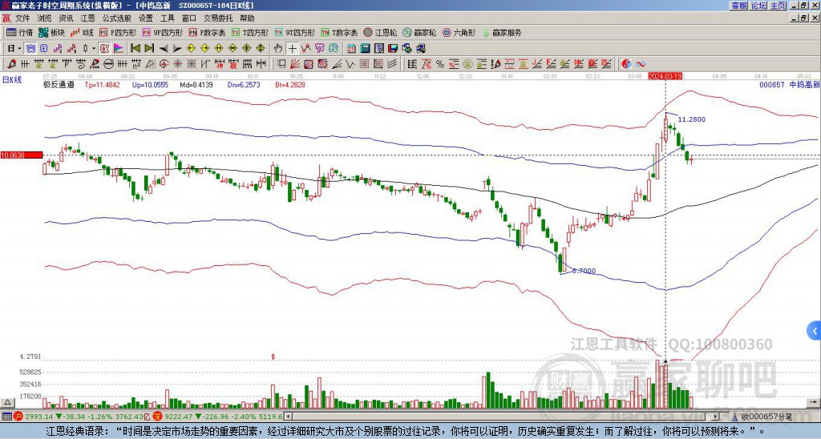The image size is (821, 439).
Task: Click the yin-yang icon
Action: 626,64
